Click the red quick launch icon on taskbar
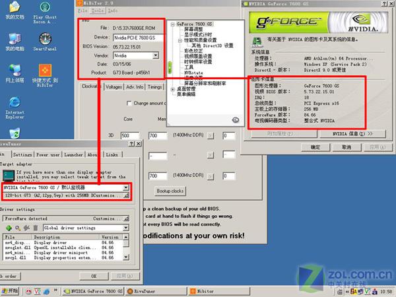Image resolution: width=396 pixels, height=297 pixels. (28, 292)
